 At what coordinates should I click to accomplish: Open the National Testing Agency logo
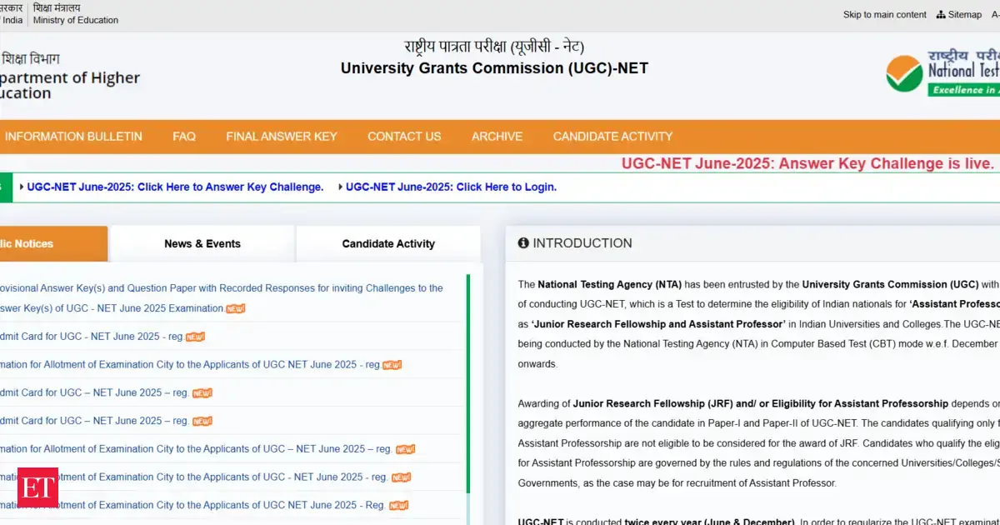tap(943, 74)
